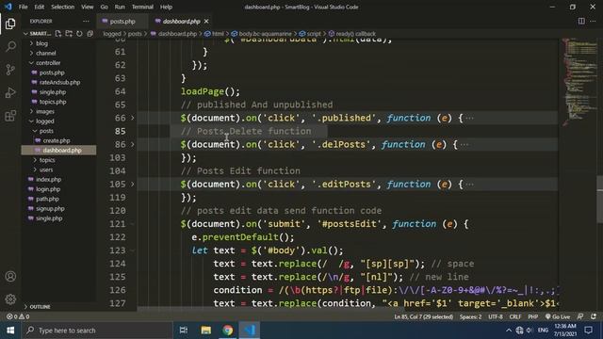603x339 pixels.
Task: Open create.php in the explorer
Action: 57,140
